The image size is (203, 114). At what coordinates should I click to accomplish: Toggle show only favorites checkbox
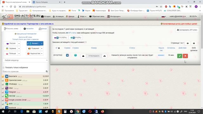(x=3, y=67)
